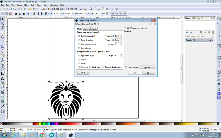221x138 pixels.
Task: Add a new layer with plus icon
Action: click(187, 32)
